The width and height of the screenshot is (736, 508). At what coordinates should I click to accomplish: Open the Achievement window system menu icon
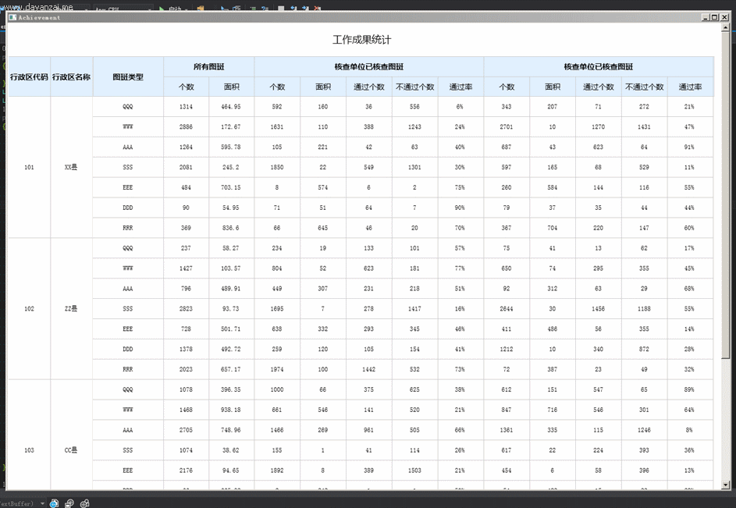[x=15, y=17]
